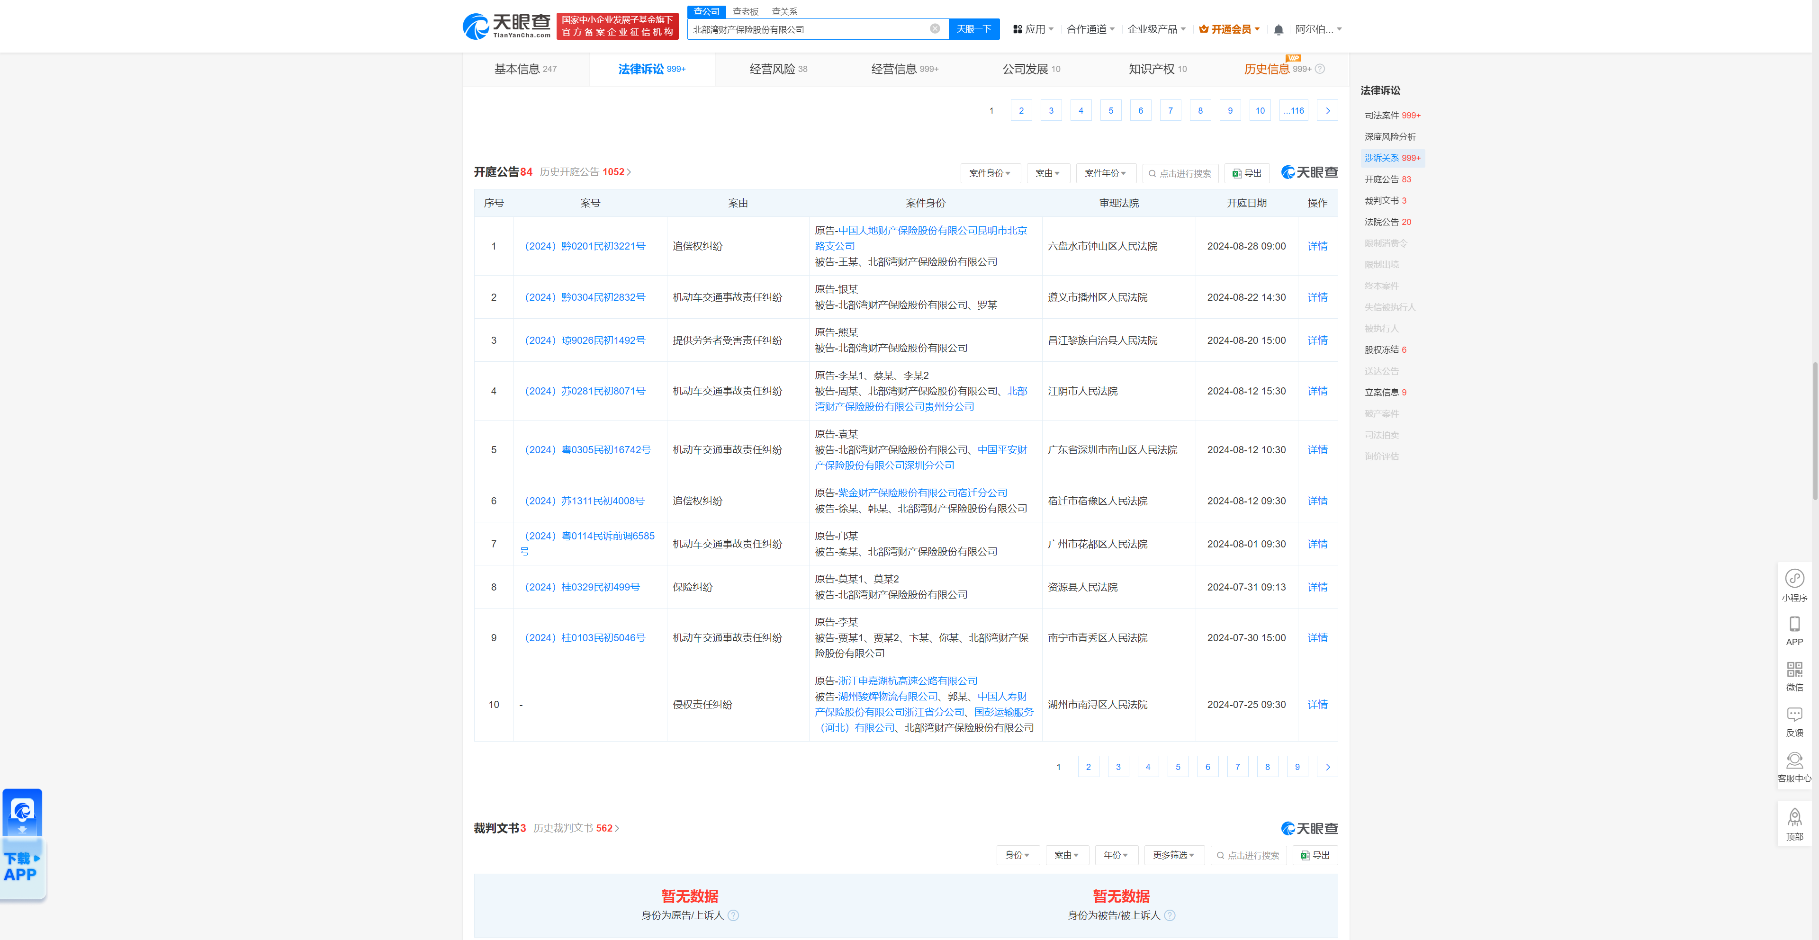Open case (2024)粤0305民初16742号 link
This screenshot has height=940, width=1819.
pyautogui.click(x=585, y=449)
